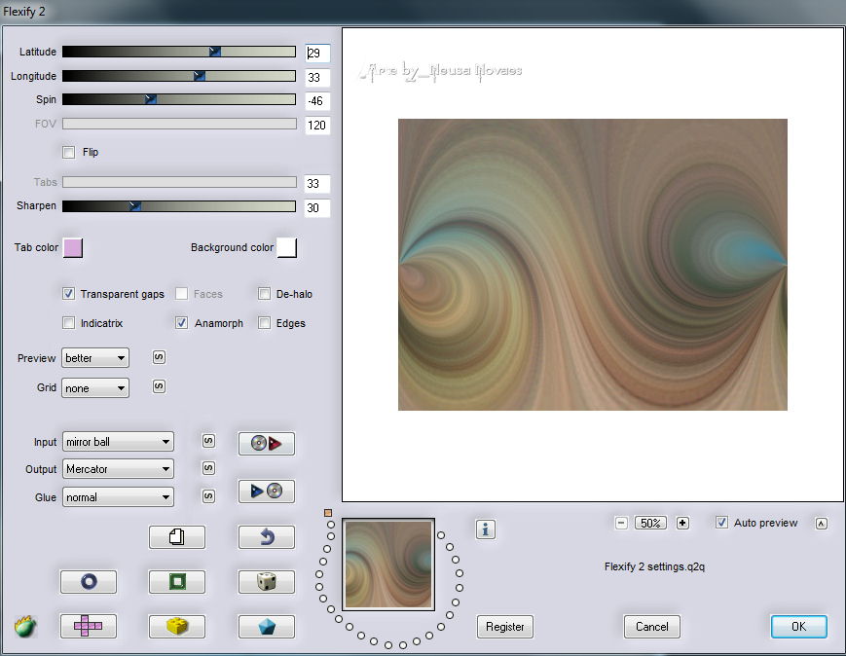Screen dimensions: 846x656
Task: Click the orange square marker above the circle ring
Action: click(328, 513)
